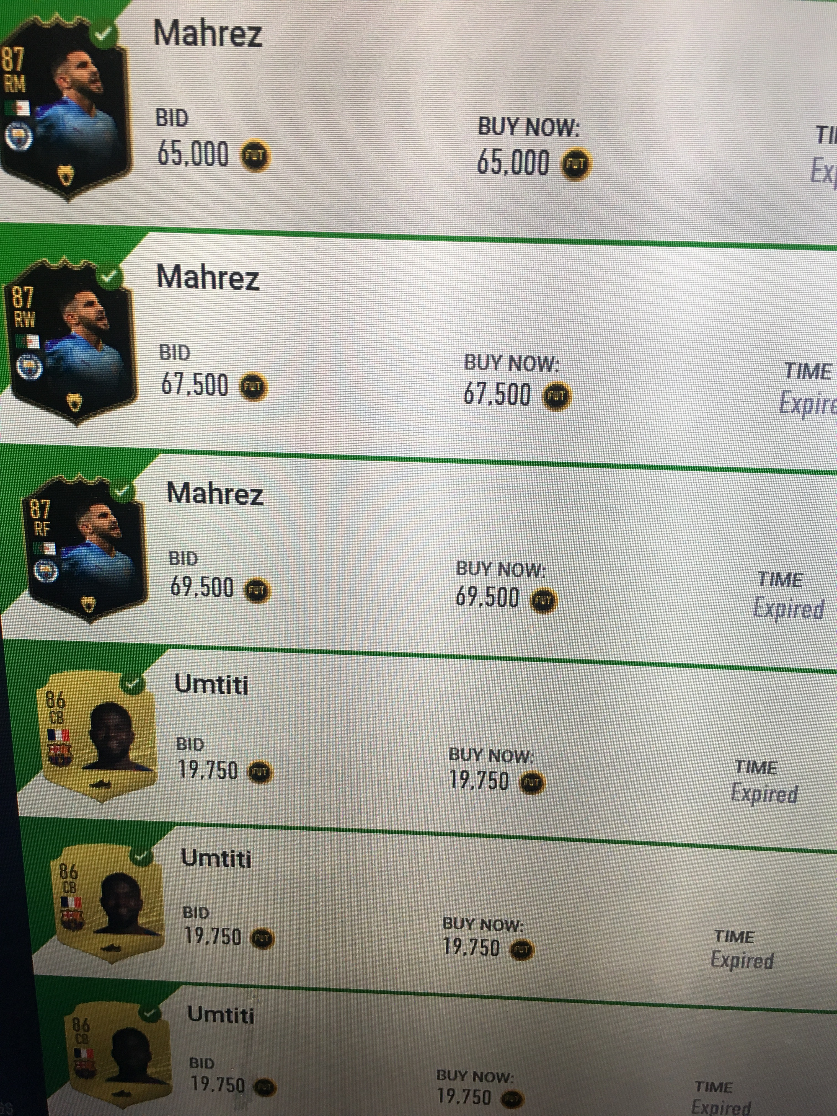Screen dimensions: 837x1116
Task: Click the Expired time status of Mahrez RF
Action: tap(789, 609)
